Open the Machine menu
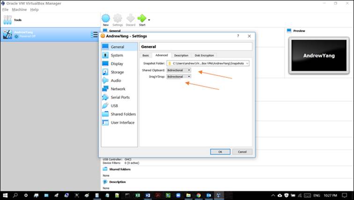Screen dimensions: 354x200 (19, 9)
